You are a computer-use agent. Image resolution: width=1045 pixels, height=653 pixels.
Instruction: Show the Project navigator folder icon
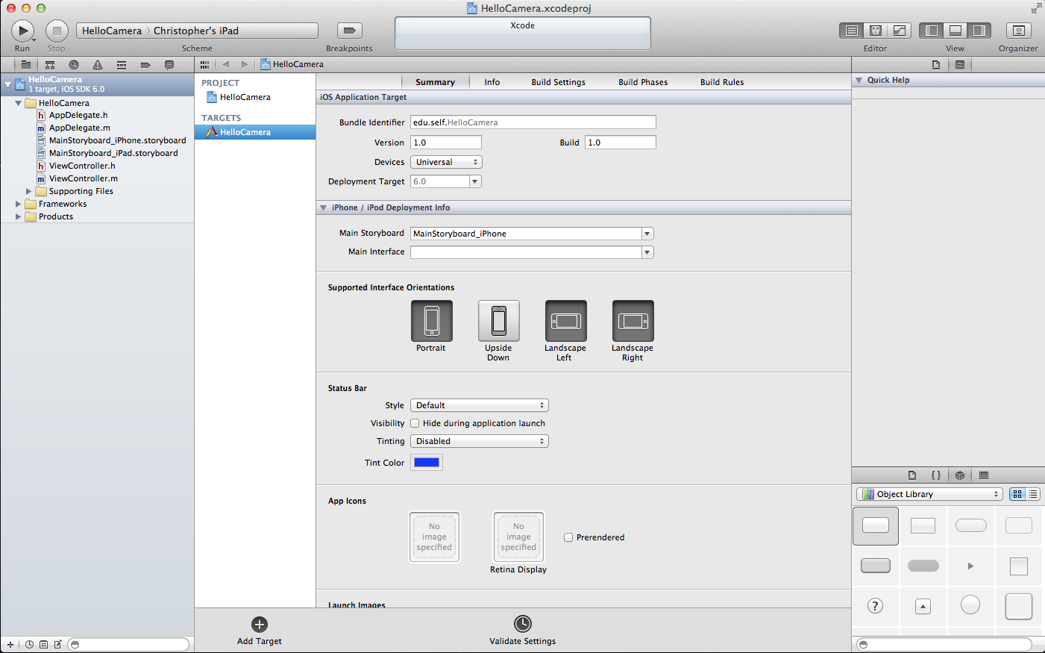pos(26,65)
